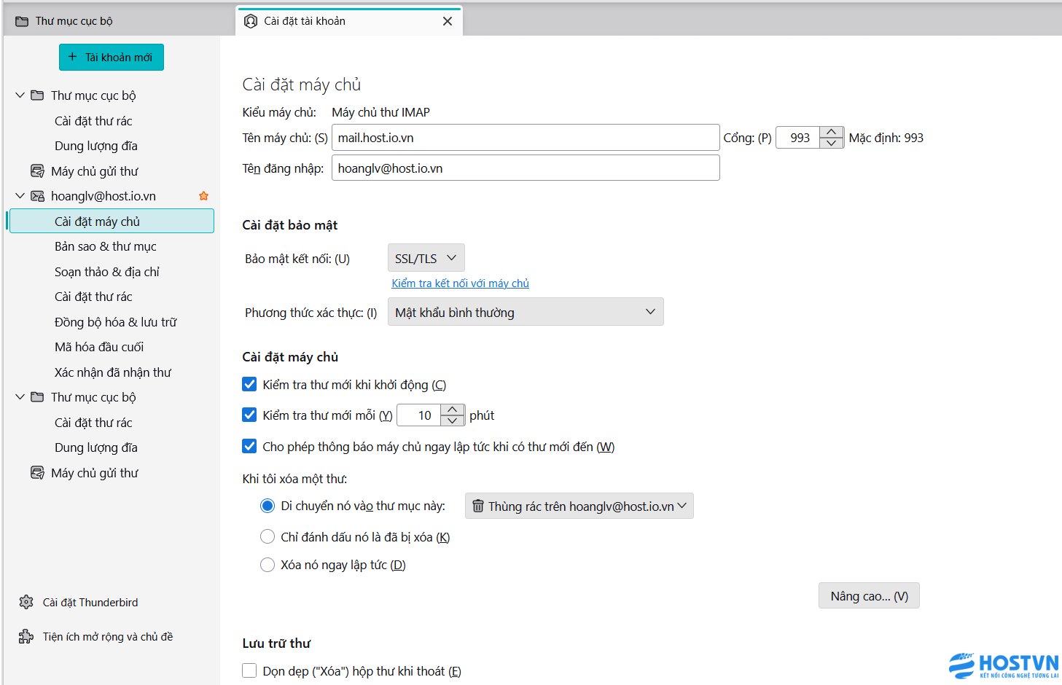Select Xóa nó ngay lập tức radio option
Image resolution: width=1062 pixels, height=685 pixels.
point(268,565)
